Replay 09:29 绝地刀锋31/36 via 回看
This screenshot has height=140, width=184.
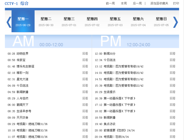tap(85, 124)
